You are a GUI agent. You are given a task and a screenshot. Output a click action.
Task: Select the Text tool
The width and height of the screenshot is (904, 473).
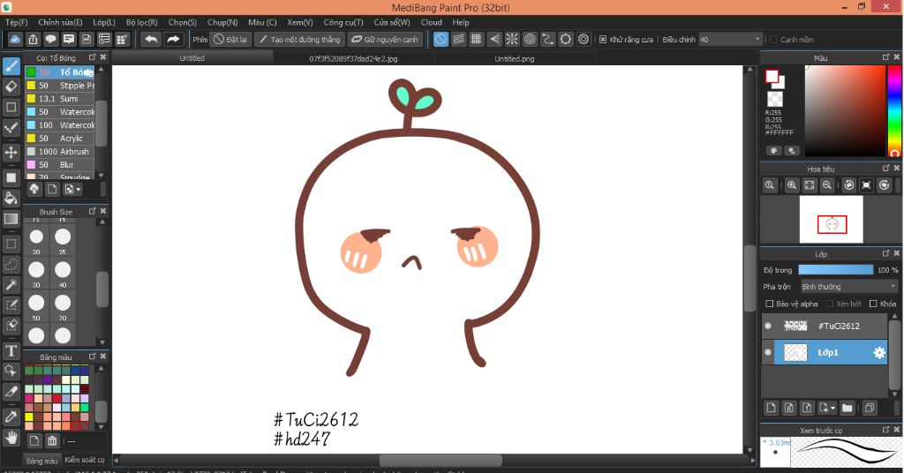(x=11, y=351)
